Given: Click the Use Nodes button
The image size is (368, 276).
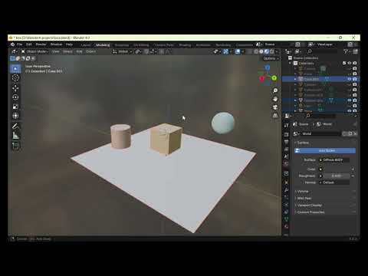Looking at the screenshot, I should coord(325,151).
